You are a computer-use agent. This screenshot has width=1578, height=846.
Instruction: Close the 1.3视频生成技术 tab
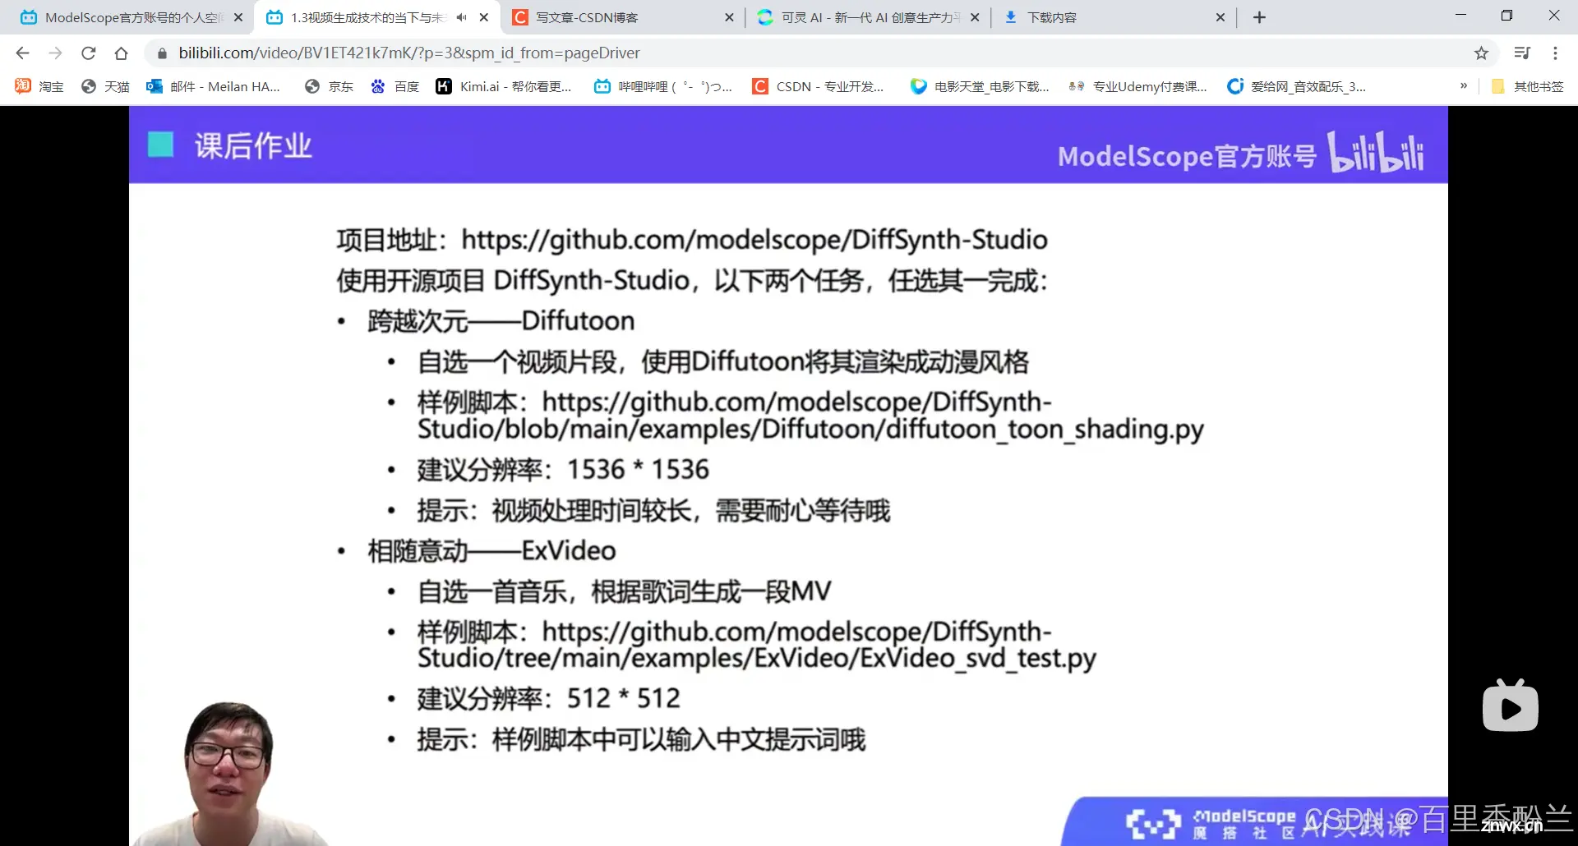[x=484, y=17]
